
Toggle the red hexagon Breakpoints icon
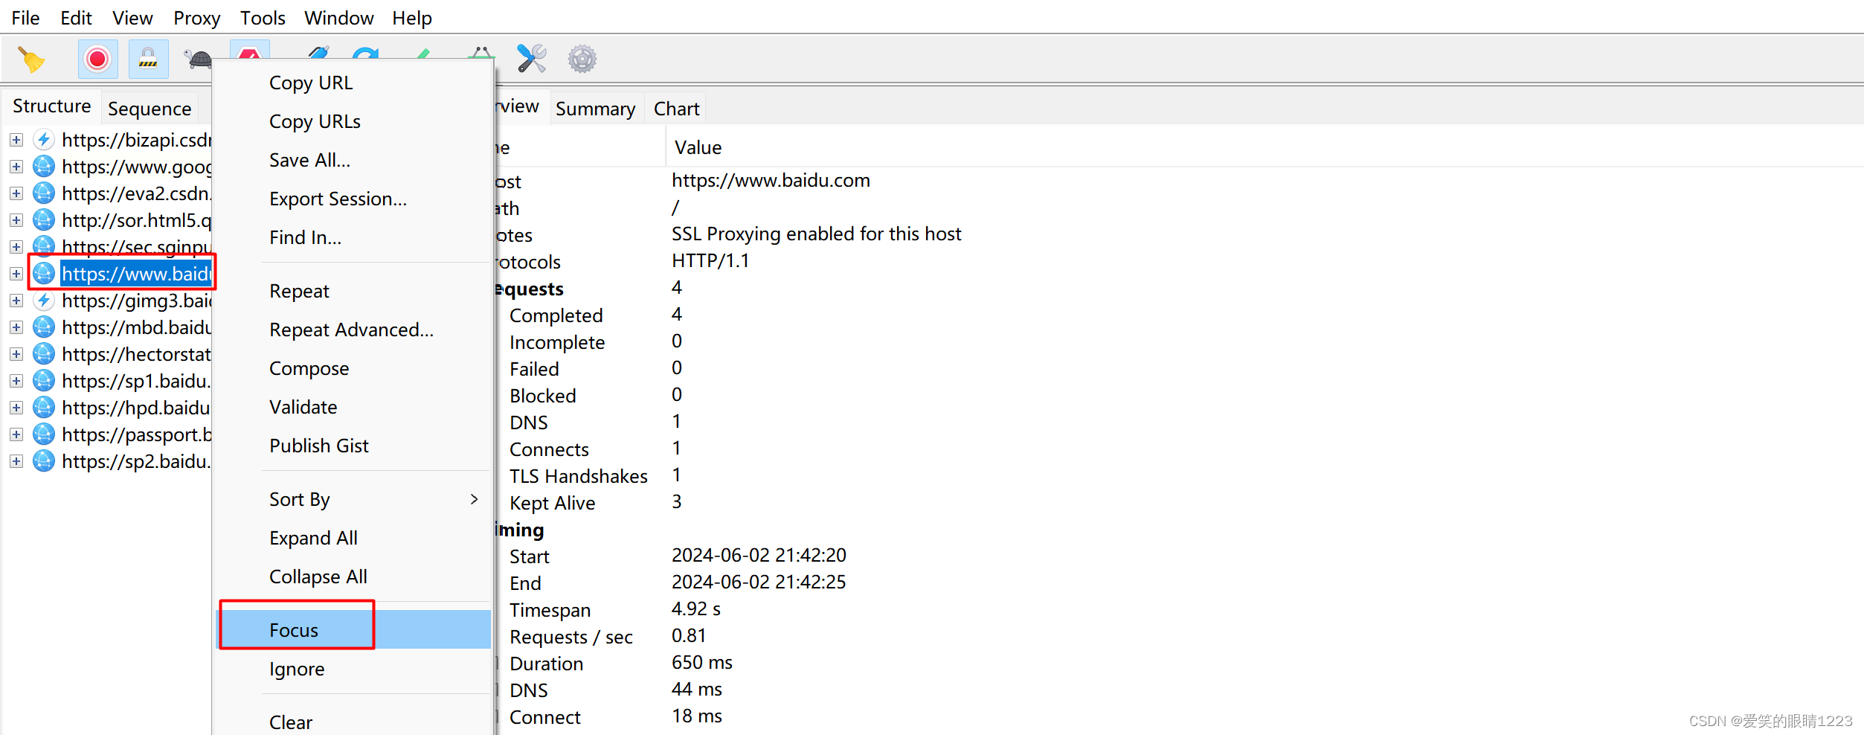coord(249,52)
